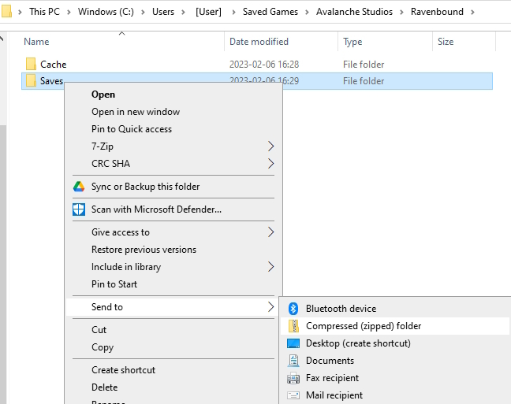
Task: Open dropdown chevron after Windows (C:)
Action: (x=143, y=12)
